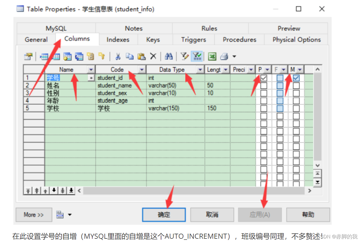The height and width of the screenshot is (242, 362).
Task: Click the Print printer icon
Action: (224, 56)
